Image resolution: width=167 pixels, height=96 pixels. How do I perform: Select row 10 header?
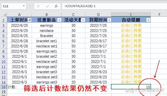(3, 61)
